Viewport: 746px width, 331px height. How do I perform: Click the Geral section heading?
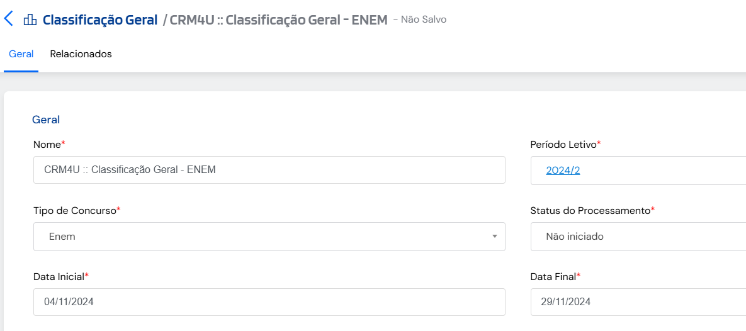pos(46,120)
